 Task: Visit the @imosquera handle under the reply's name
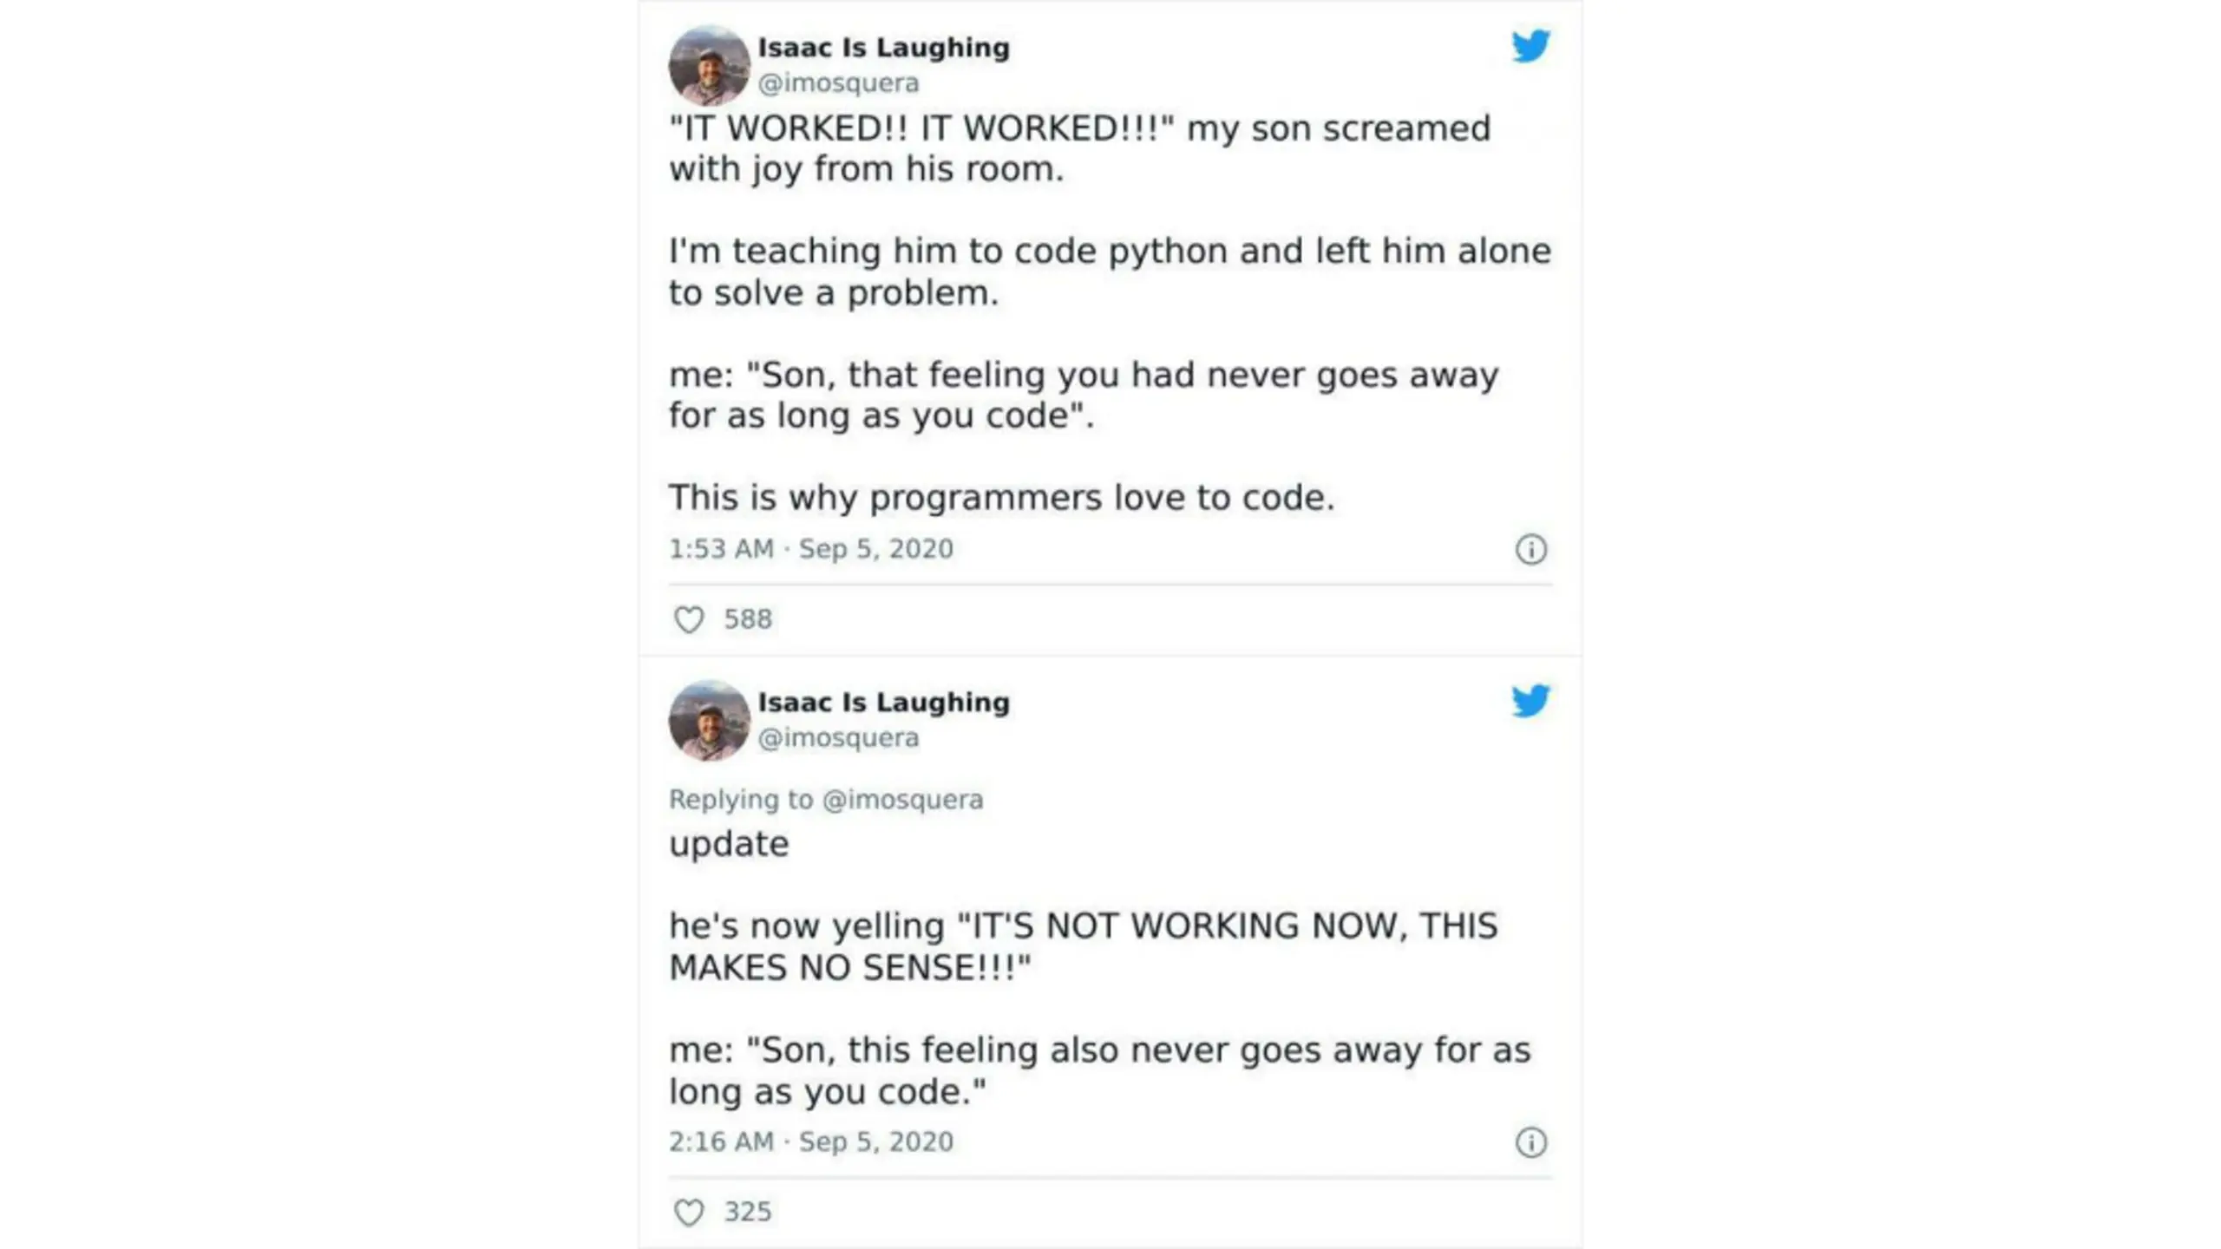pos(838,738)
